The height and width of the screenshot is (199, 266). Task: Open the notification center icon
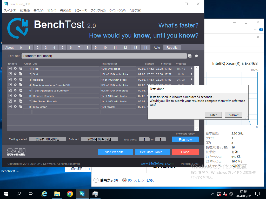click(257, 194)
